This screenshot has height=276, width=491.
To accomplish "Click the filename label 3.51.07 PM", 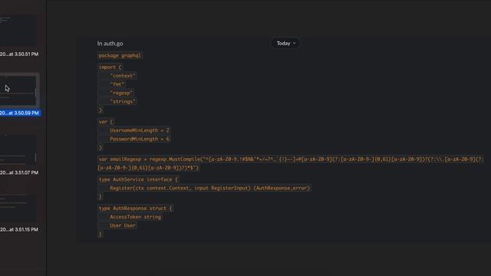I will [19, 172].
